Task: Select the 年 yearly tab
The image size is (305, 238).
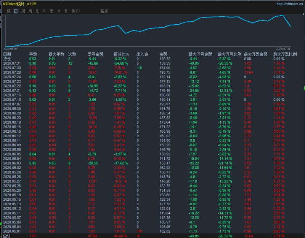Action: click(45, 11)
